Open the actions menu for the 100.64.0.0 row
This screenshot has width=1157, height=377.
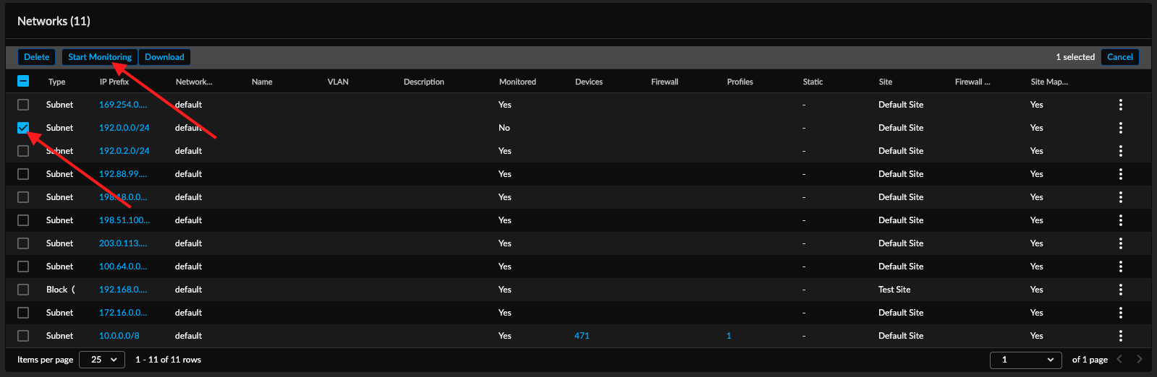pos(1120,266)
